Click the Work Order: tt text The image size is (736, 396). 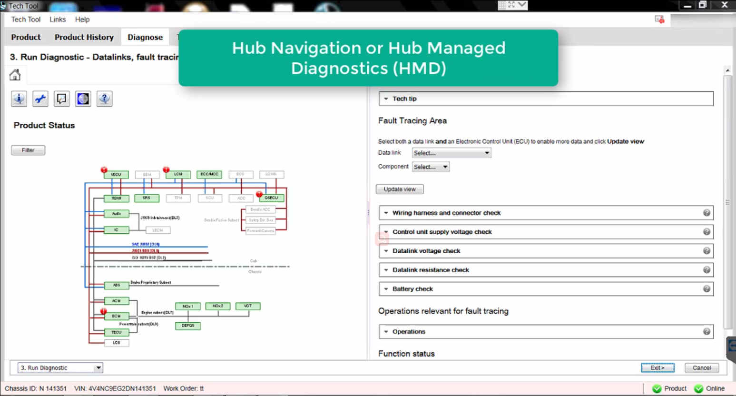184,388
